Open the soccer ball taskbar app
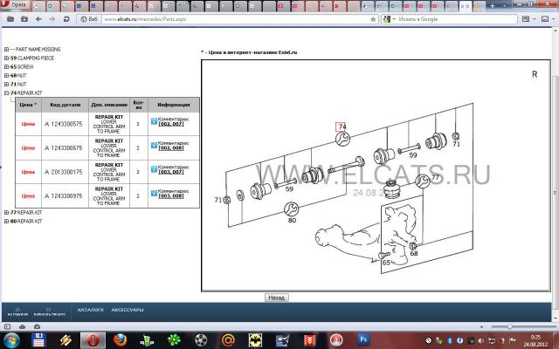The image size is (559, 349). pyautogui.click(x=201, y=340)
